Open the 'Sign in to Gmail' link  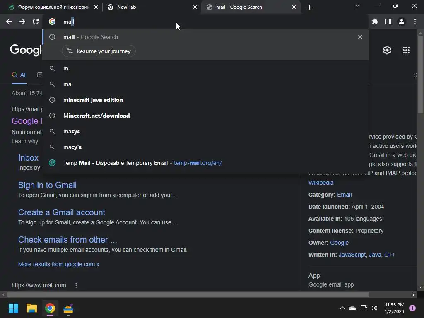coord(47,185)
